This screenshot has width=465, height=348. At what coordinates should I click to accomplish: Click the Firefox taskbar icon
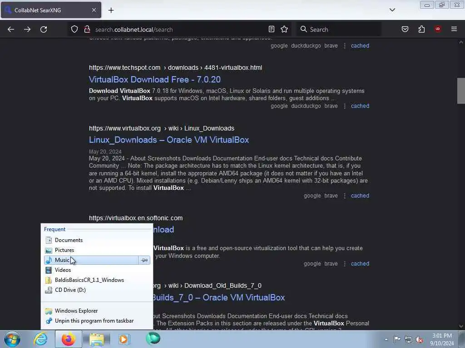point(68,339)
